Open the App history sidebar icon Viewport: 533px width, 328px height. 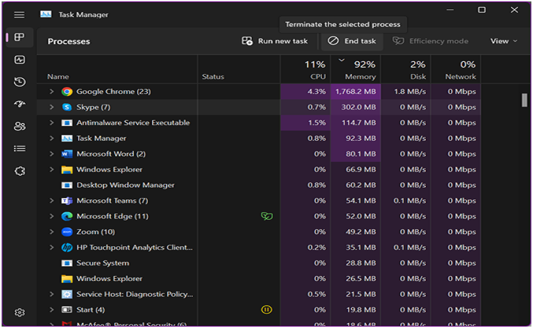tap(19, 82)
